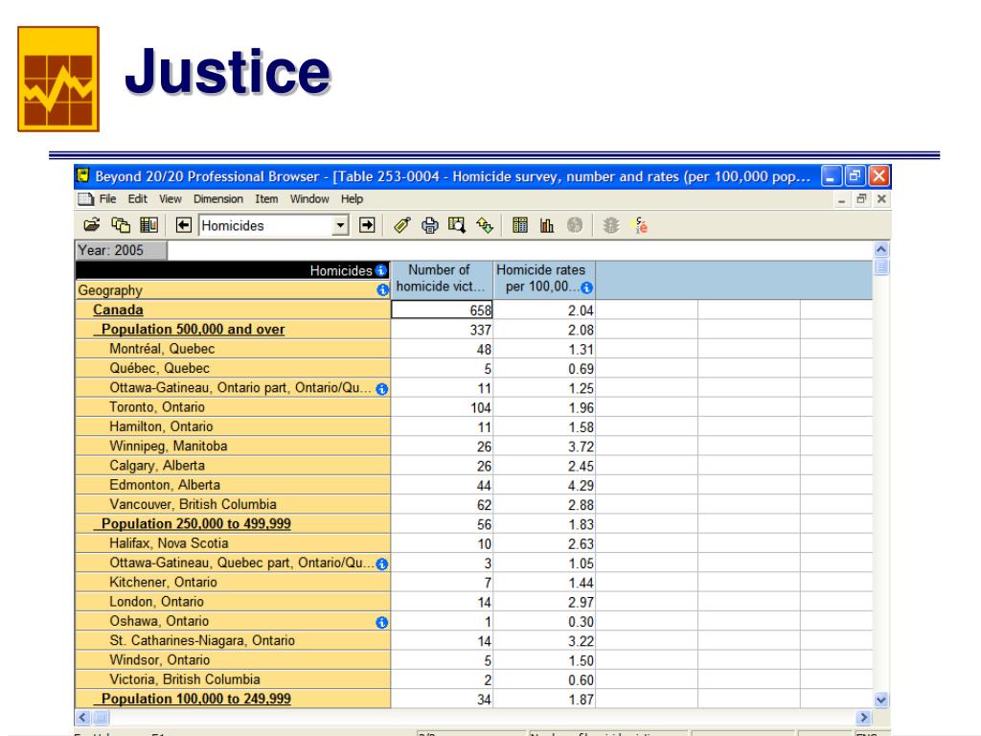
Task: Click the document icon left of File menu
Action: pos(85,199)
